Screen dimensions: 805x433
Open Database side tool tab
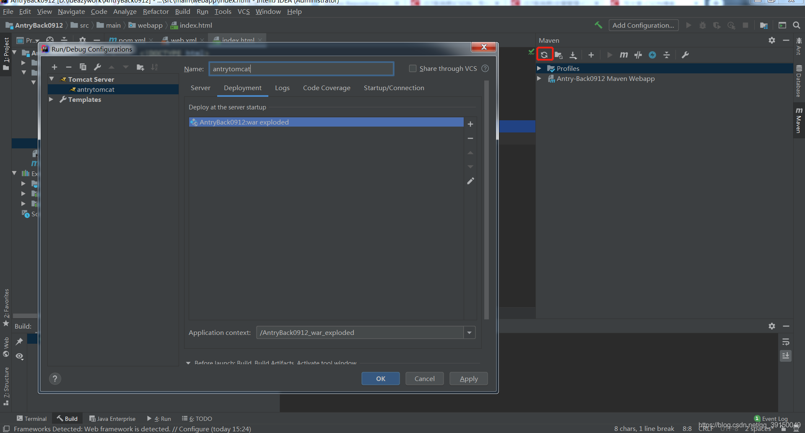pyautogui.click(x=799, y=81)
